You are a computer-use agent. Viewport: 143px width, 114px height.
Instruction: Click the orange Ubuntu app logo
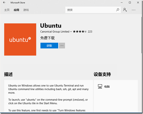click(x=20, y=39)
